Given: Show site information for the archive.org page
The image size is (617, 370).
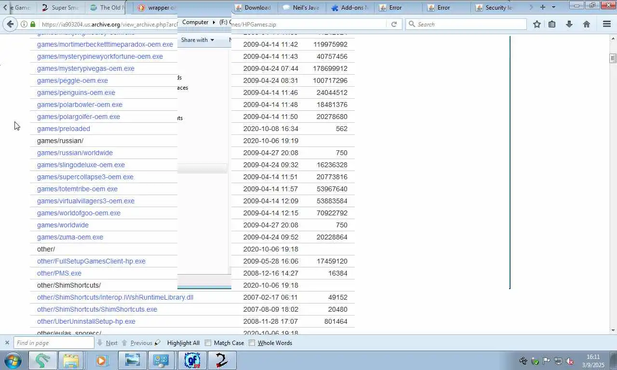Looking at the screenshot, I should tap(24, 24).
